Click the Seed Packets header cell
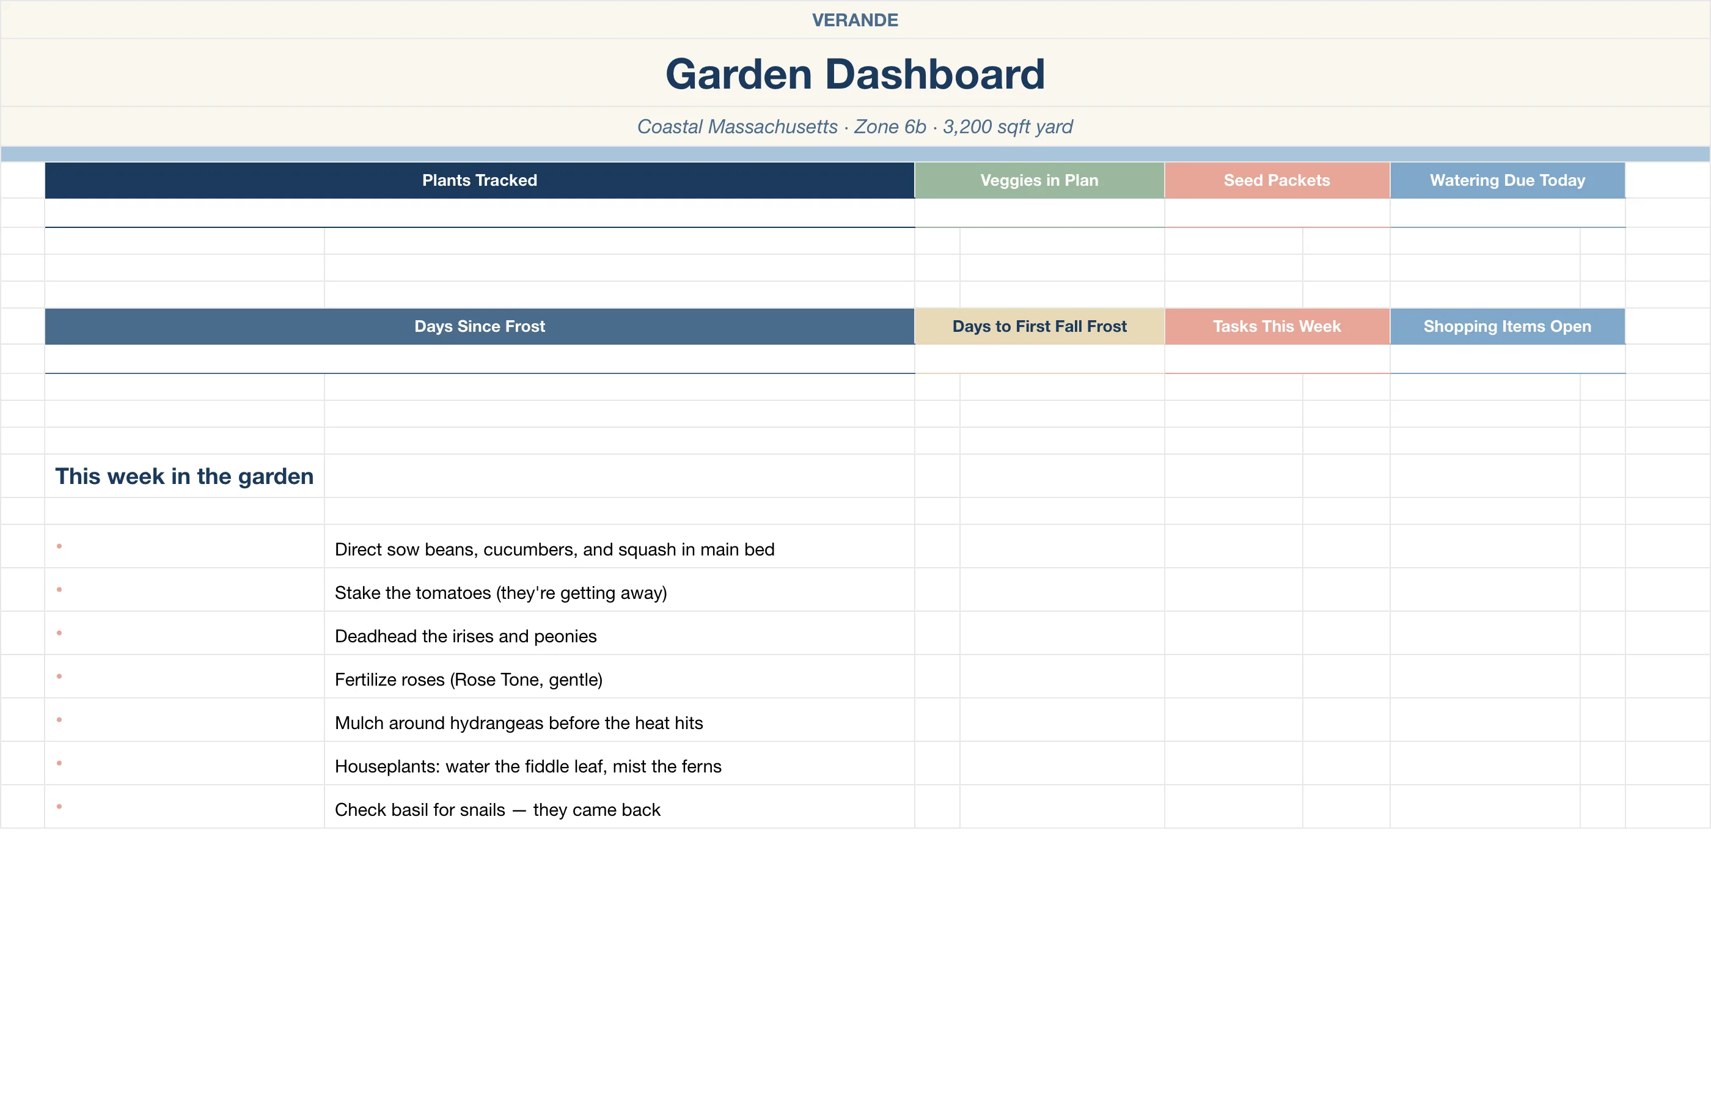This screenshot has height=1100, width=1711. point(1277,180)
